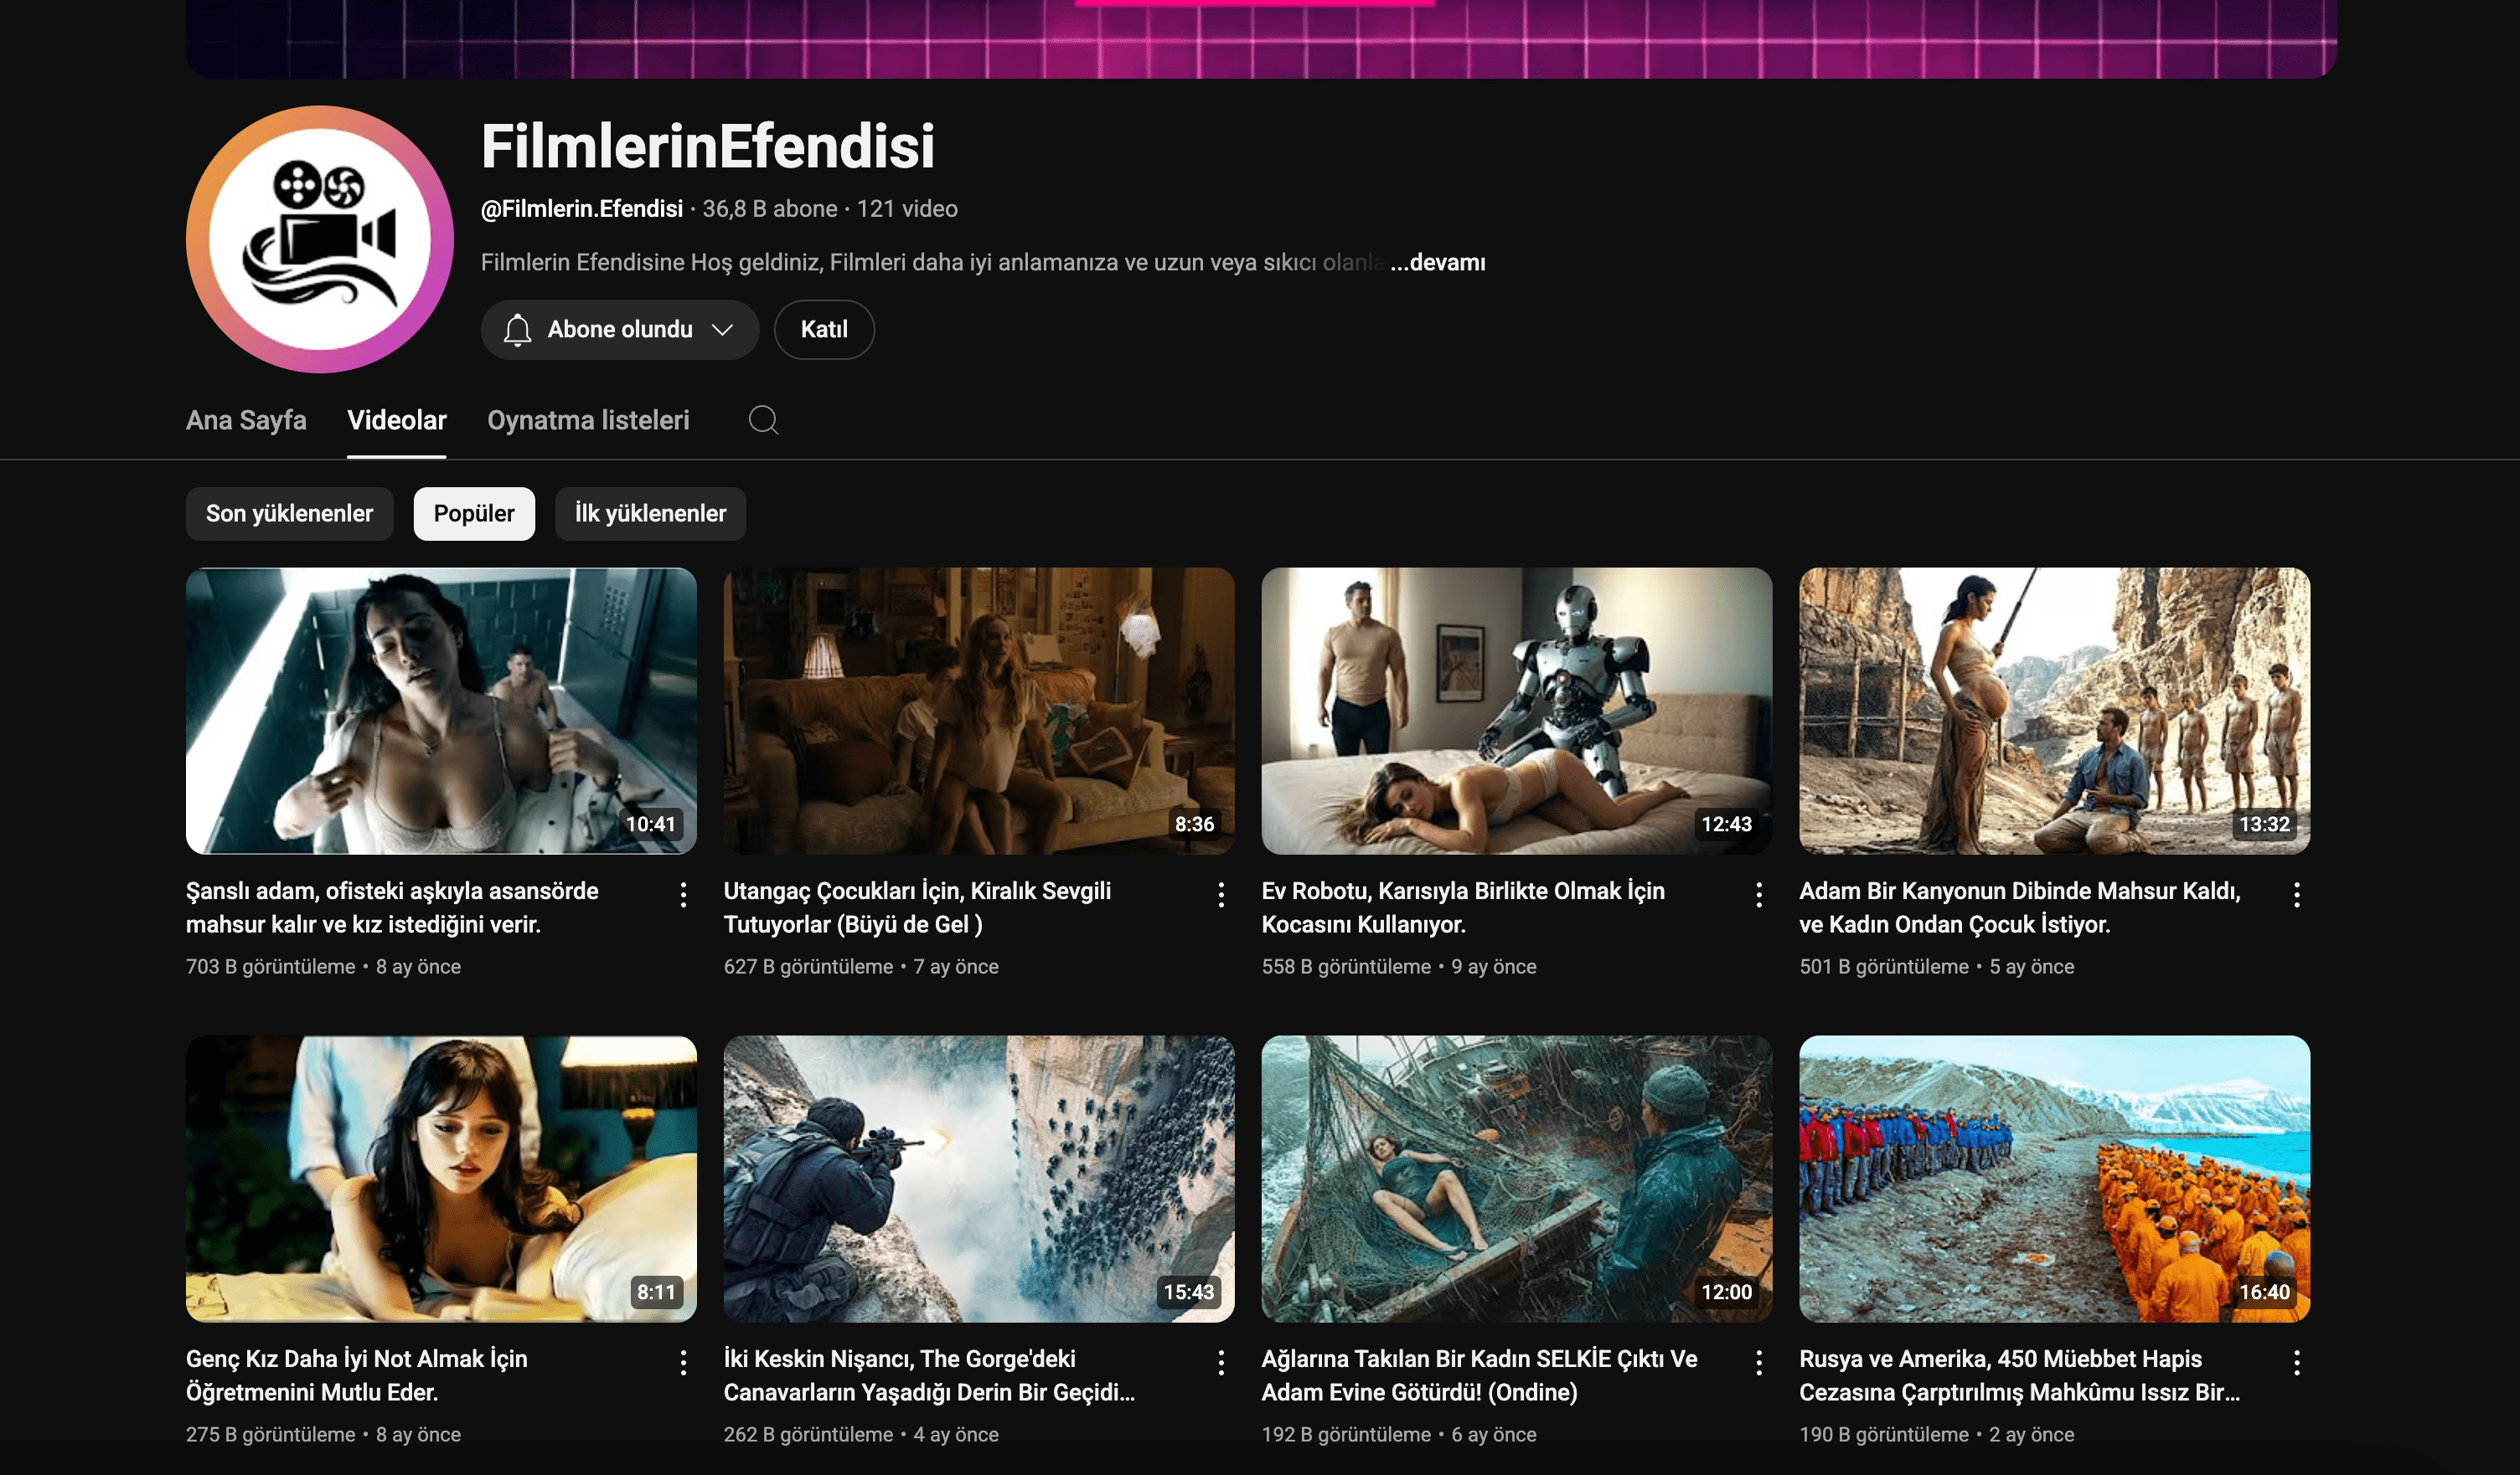Expand the Abone olundu chevron dropdown
Viewport: 2520px width, 1475px height.
(x=722, y=330)
